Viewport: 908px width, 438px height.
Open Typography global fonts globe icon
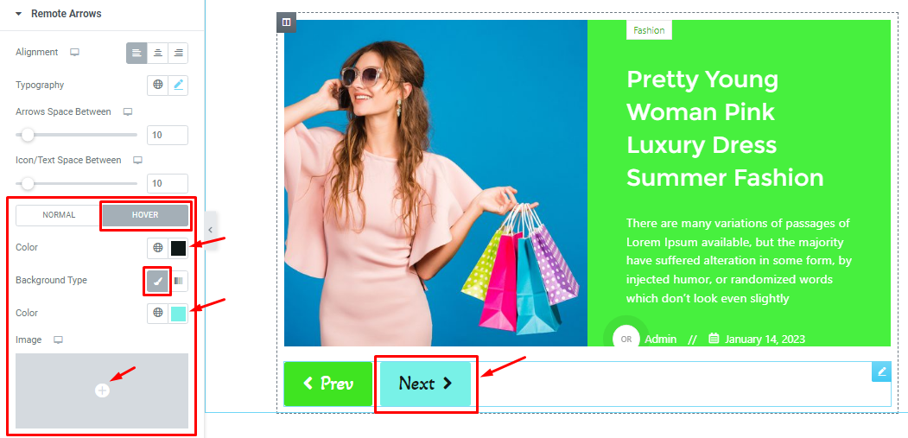pyautogui.click(x=157, y=85)
